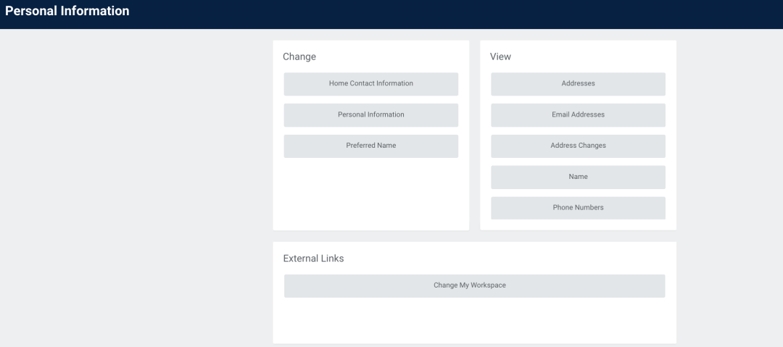
Task: Click blank space right of External Links heading
Action: coord(507,259)
